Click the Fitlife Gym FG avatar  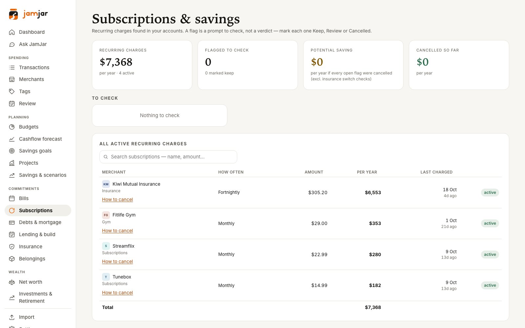coord(106,215)
